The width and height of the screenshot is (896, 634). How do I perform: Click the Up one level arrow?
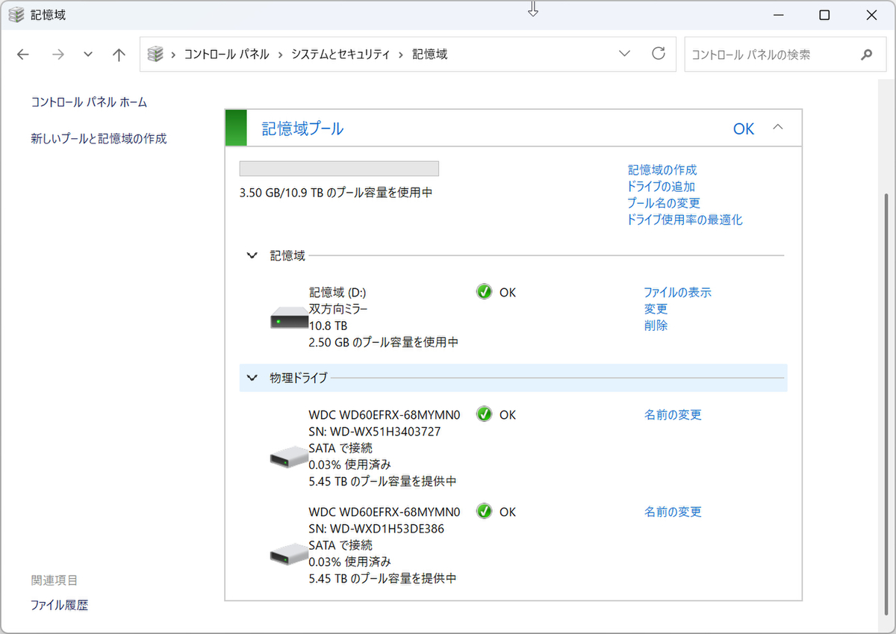[x=119, y=55]
